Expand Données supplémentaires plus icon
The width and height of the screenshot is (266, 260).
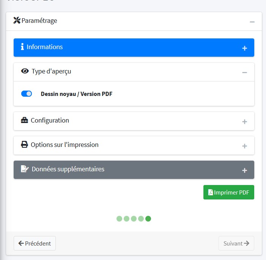pos(244,170)
